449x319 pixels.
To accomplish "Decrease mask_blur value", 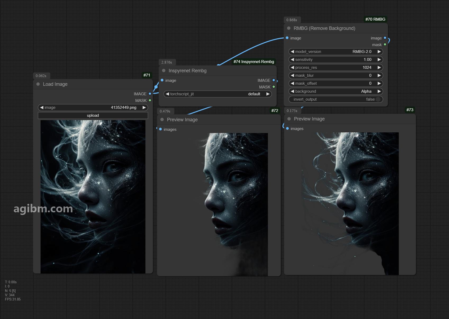I will tap(292, 75).
